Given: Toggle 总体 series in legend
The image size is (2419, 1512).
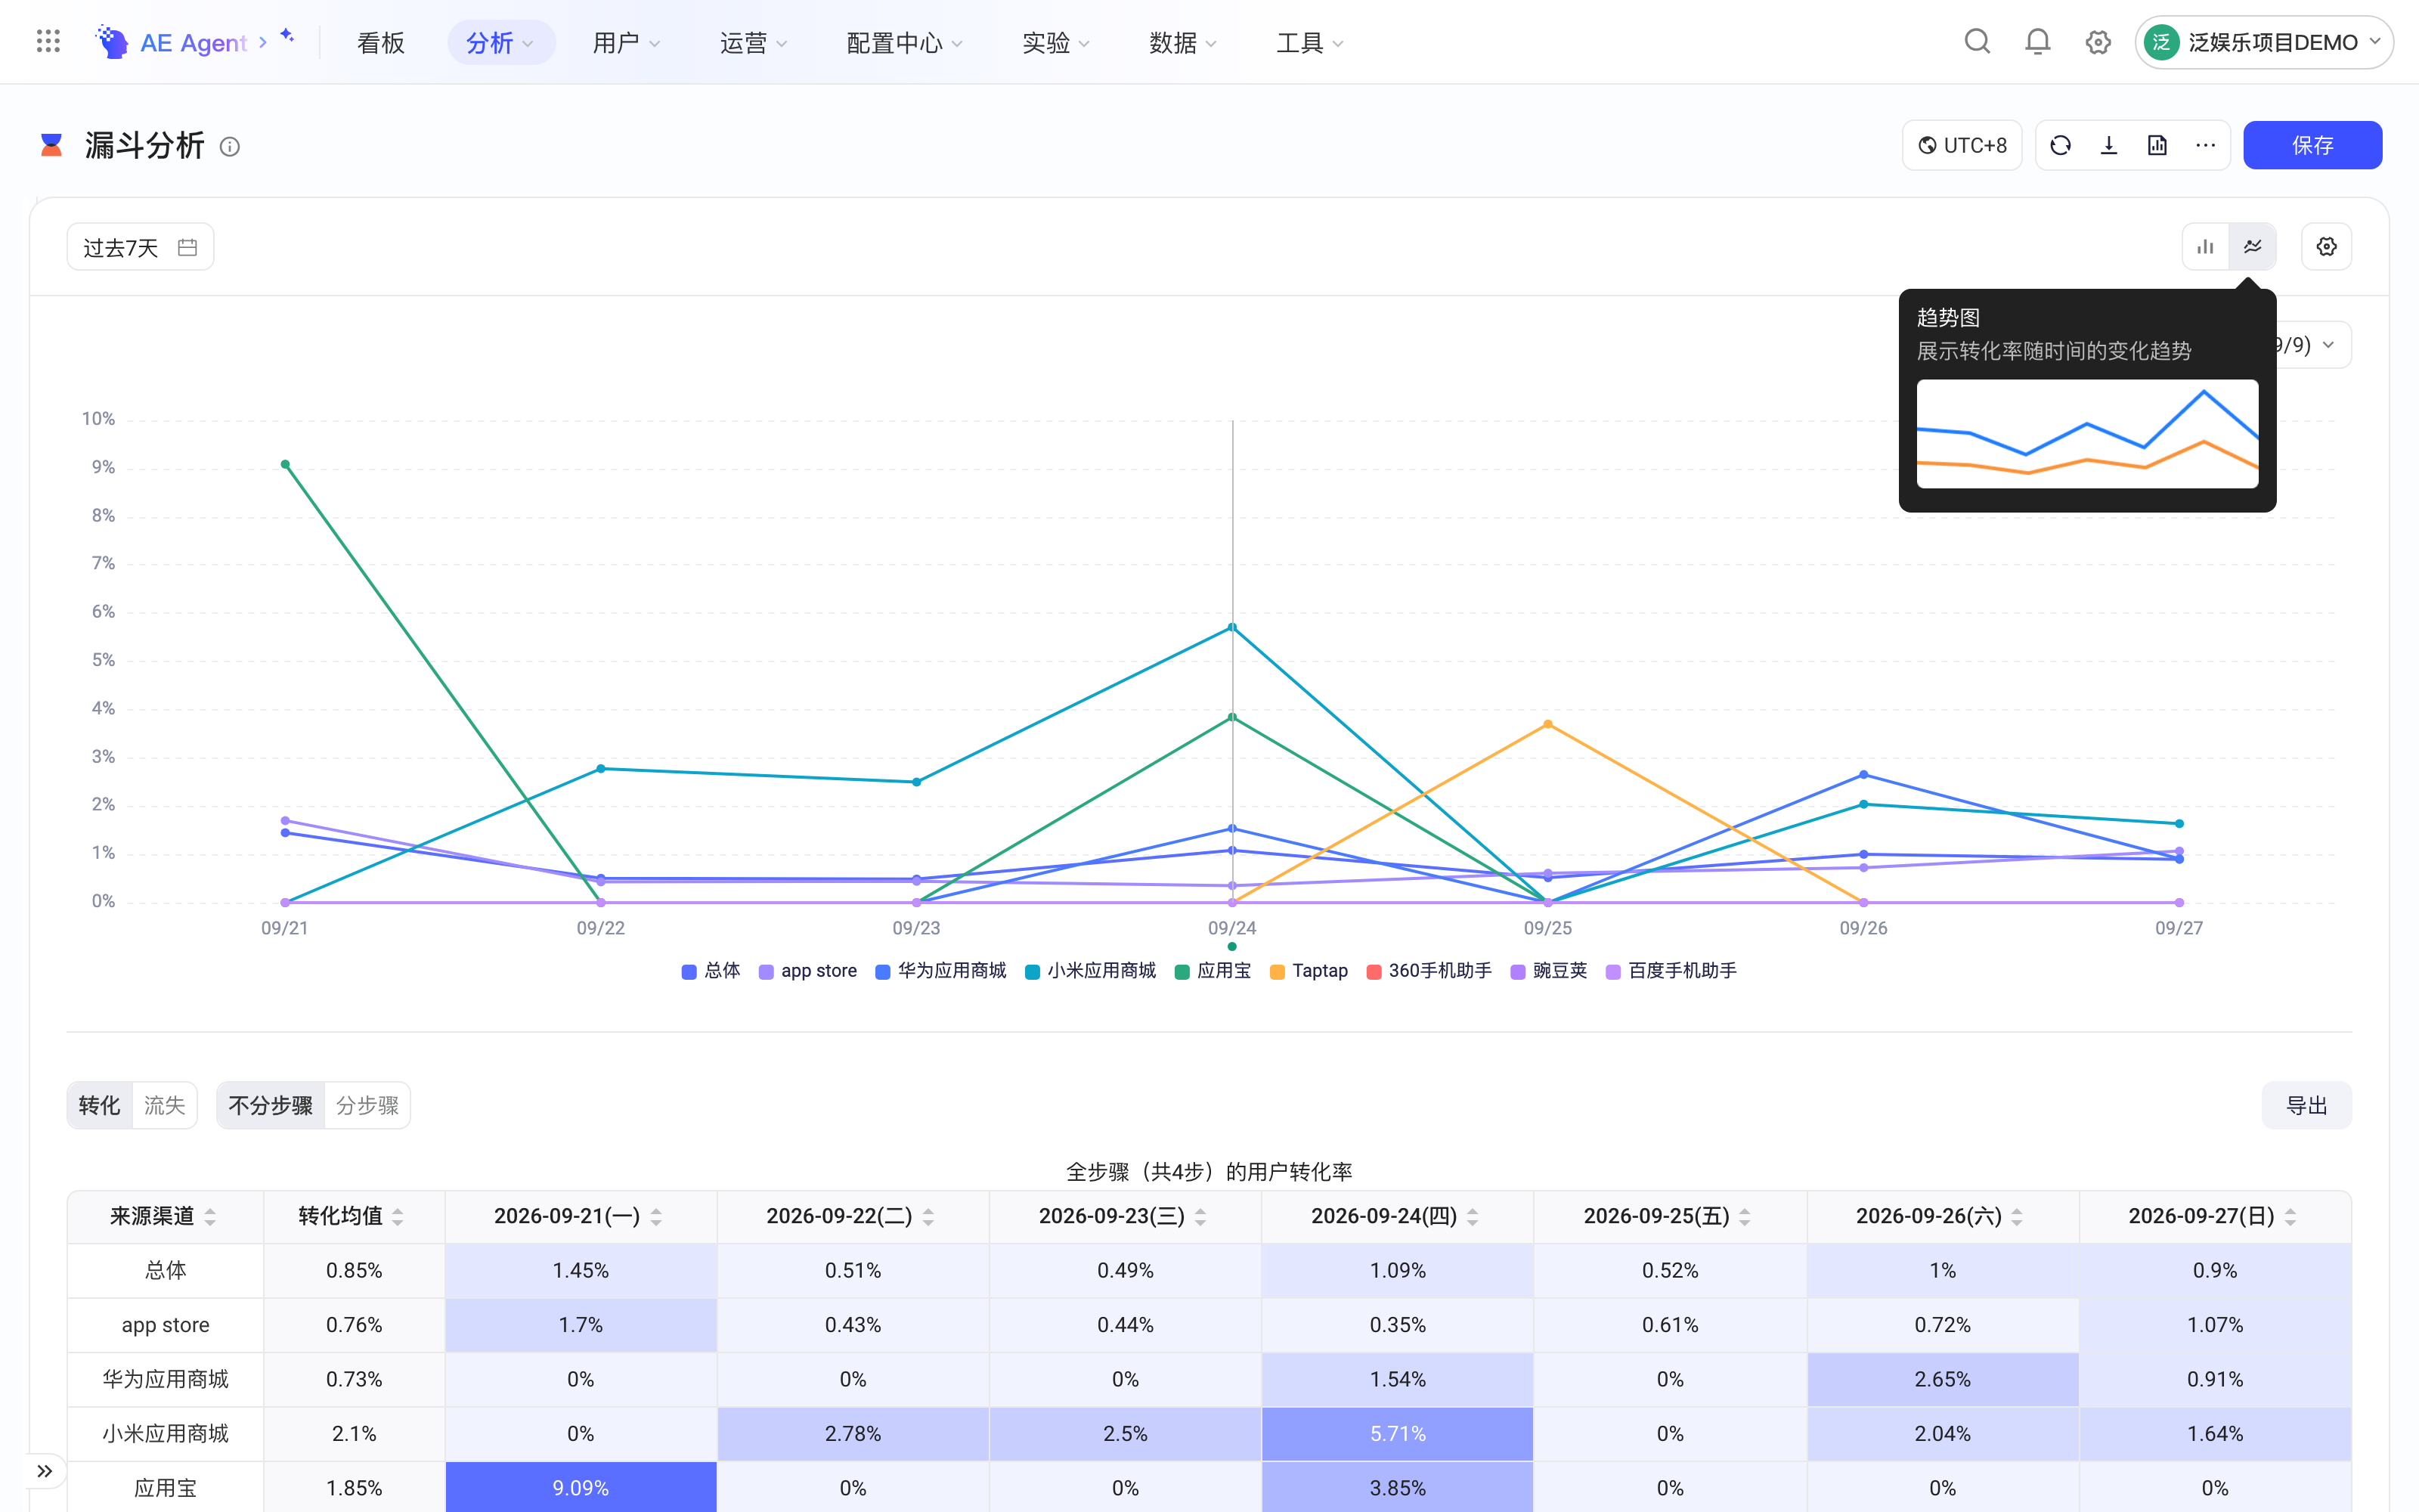Looking at the screenshot, I should tap(711, 970).
